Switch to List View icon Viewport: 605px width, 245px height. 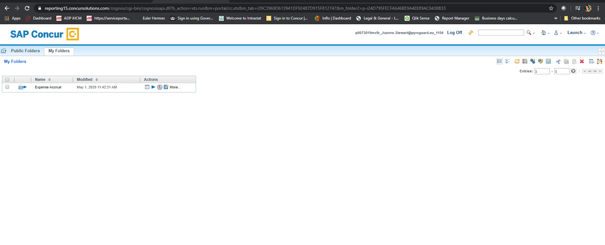coord(500,61)
